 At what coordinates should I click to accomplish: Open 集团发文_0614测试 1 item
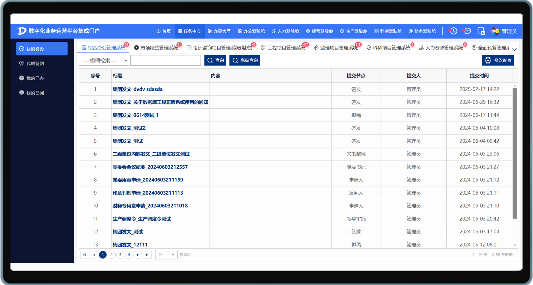(135, 115)
